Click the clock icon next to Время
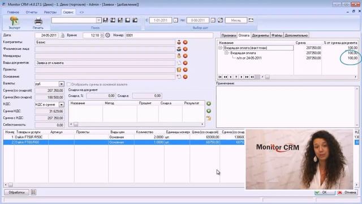This screenshot has width=362, height=204. tap(107, 35)
